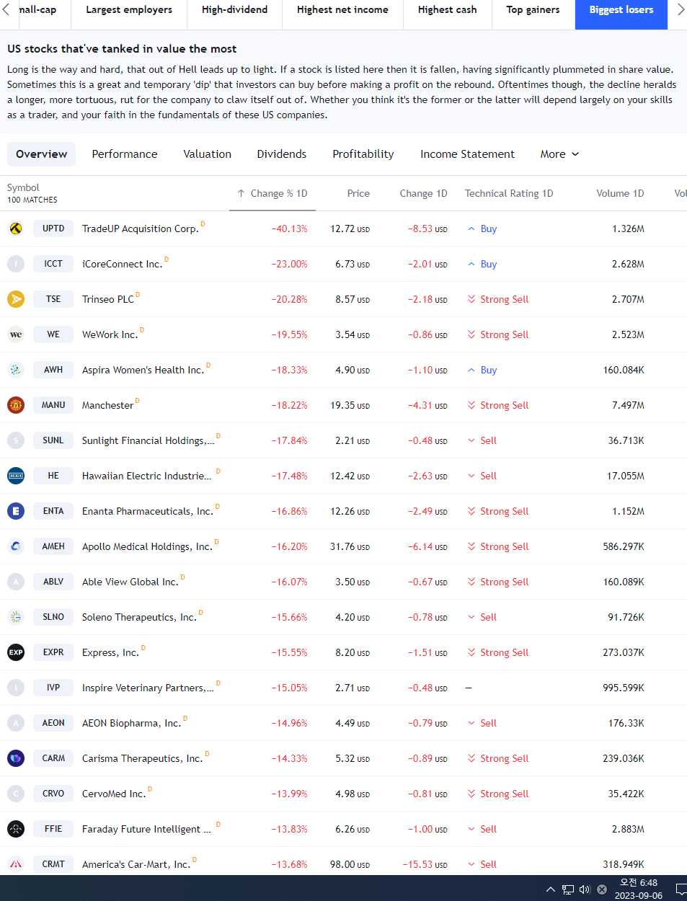
Task: Switch to the Income Statement view
Action: [x=467, y=154]
